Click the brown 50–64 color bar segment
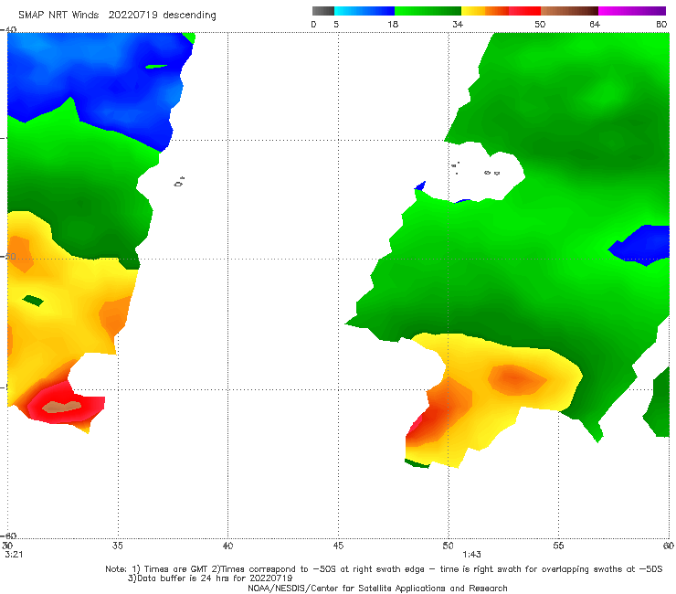Screen dimensions: 676x594 pyautogui.click(x=569, y=11)
